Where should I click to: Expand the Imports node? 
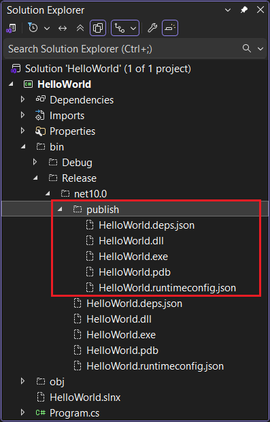click(x=23, y=115)
